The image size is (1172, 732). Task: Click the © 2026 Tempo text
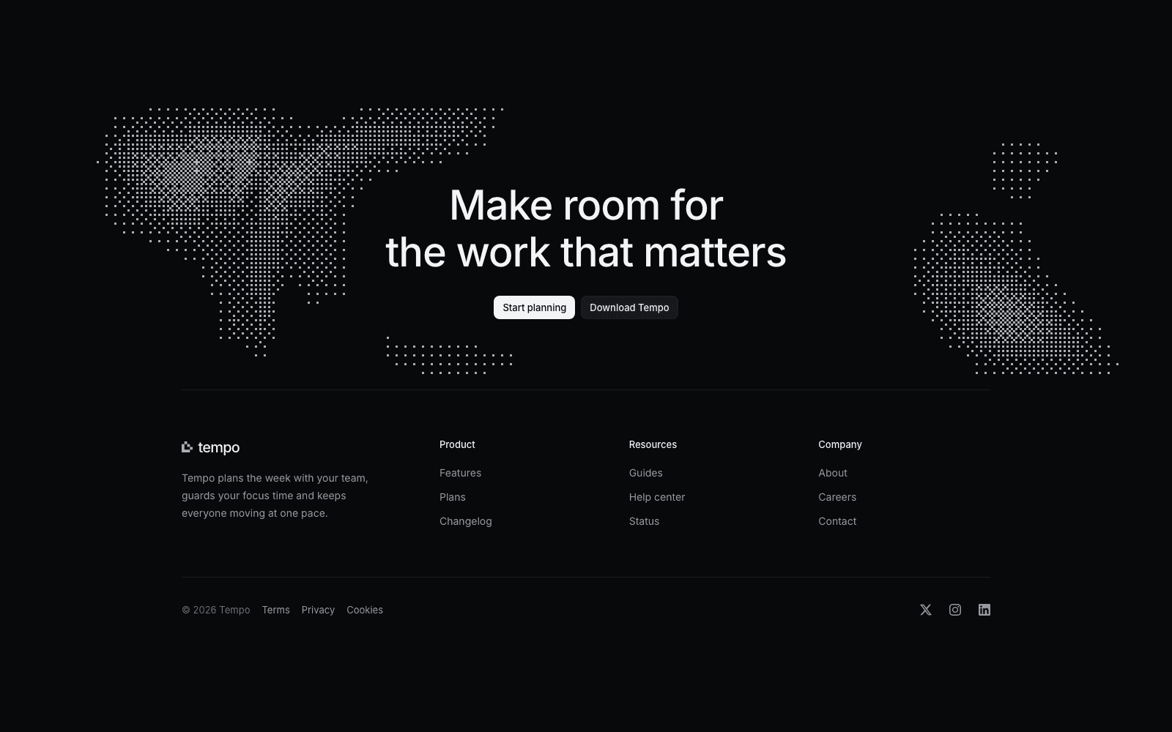[x=216, y=610]
